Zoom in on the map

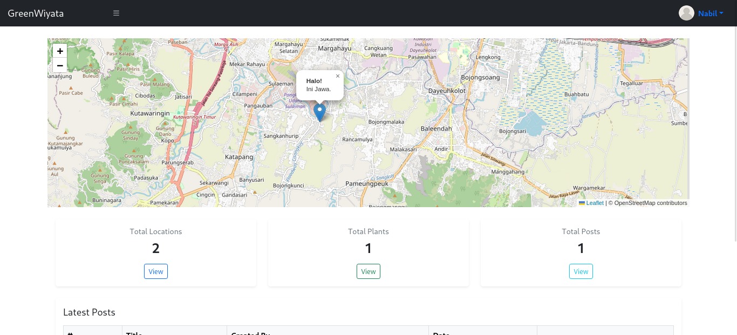pos(60,51)
